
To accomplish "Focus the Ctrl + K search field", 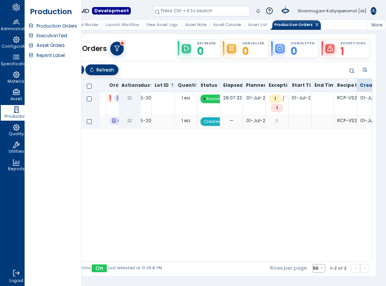I will coord(201,11).
